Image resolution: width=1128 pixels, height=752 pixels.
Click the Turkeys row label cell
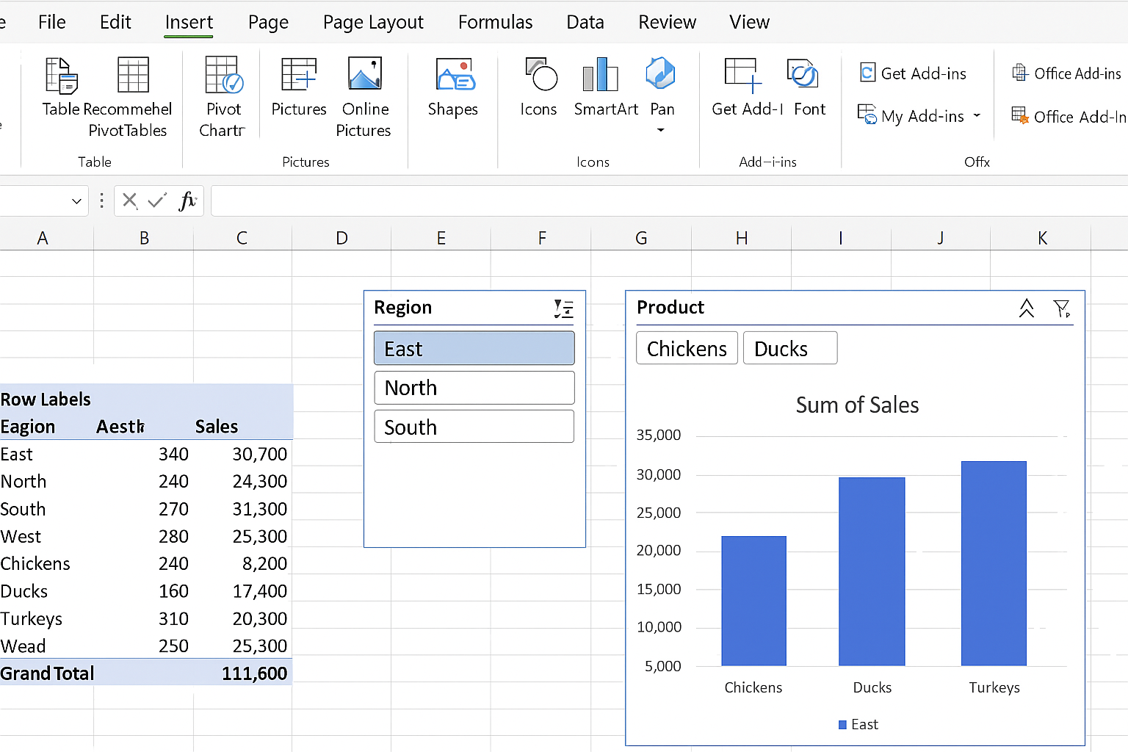click(31, 619)
